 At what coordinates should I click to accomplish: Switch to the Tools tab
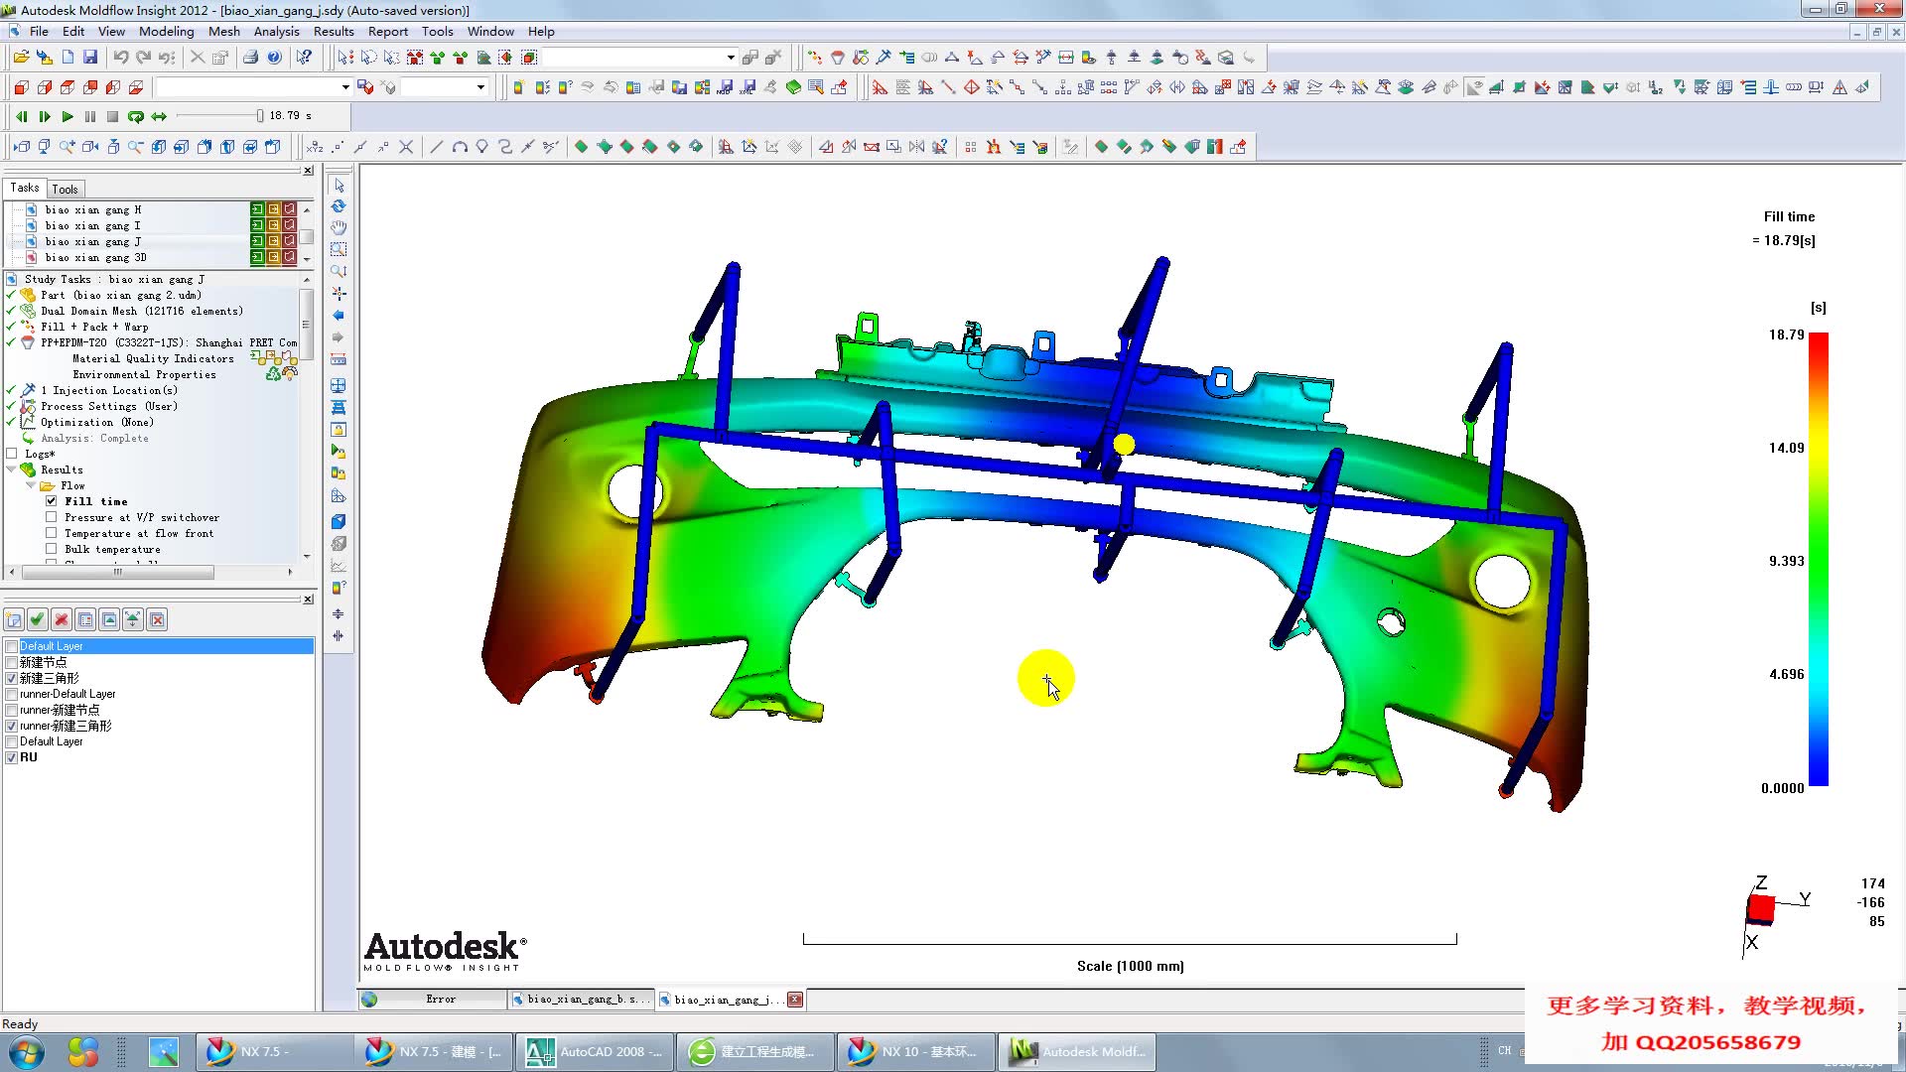coord(65,189)
